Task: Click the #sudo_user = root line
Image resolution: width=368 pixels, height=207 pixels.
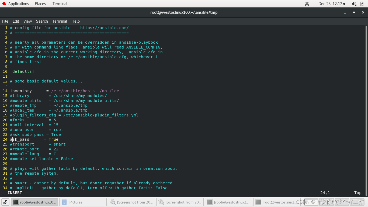Action: coord(37,130)
